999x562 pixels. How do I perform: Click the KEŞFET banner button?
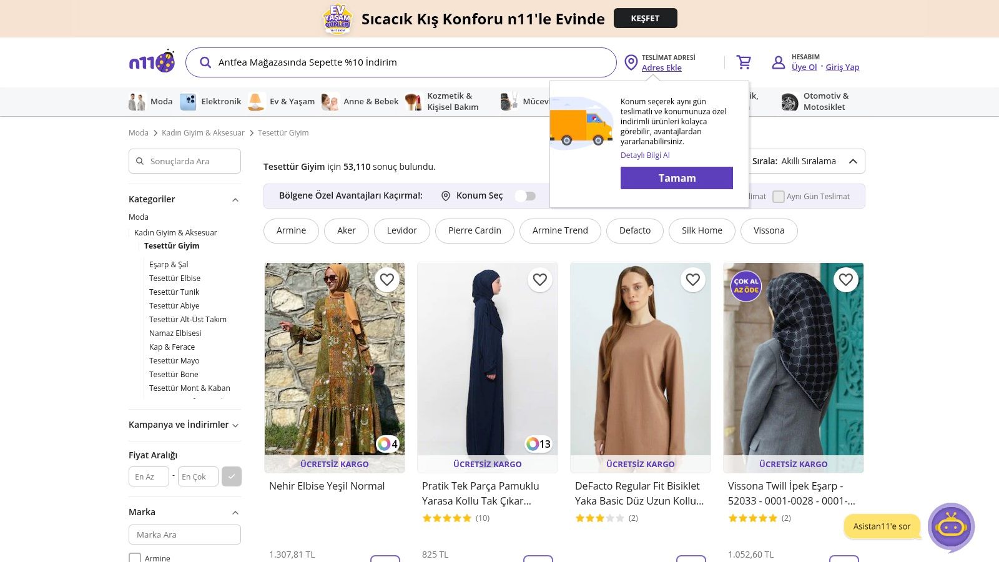(x=646, y=19)
